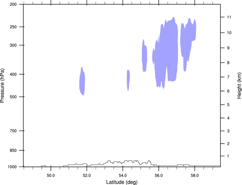Click the 'Latitude (deg)' axis title
242x185 pixels.
122,182
